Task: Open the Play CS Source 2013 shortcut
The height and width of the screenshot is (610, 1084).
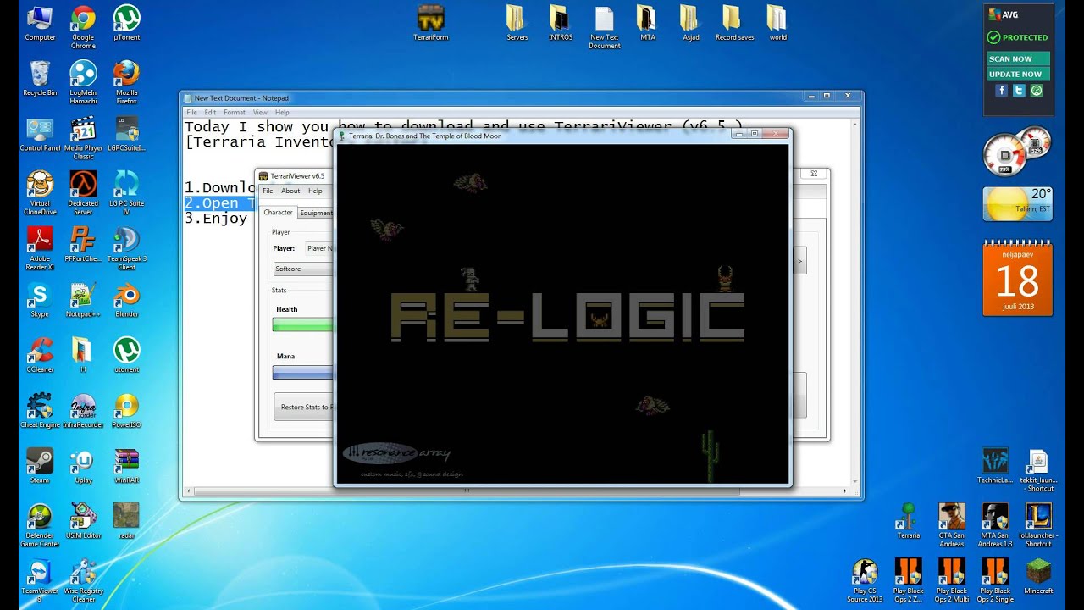Action: (865, 580)
